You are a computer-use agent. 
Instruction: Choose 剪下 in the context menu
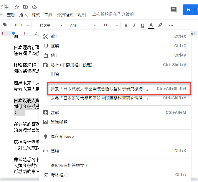115,37
